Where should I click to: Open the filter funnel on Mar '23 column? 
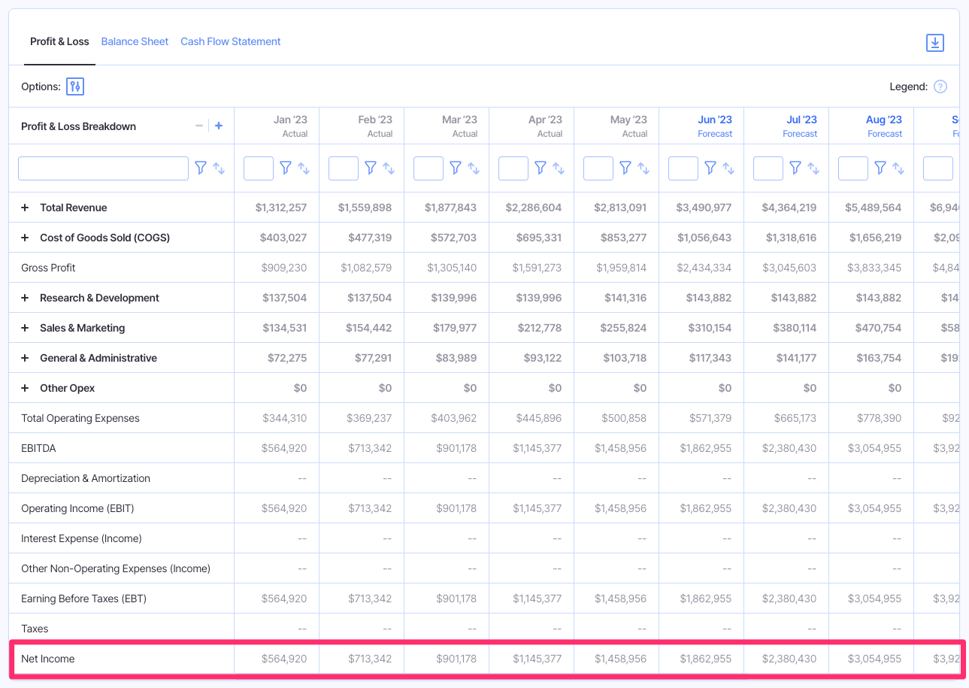point(456,168)
